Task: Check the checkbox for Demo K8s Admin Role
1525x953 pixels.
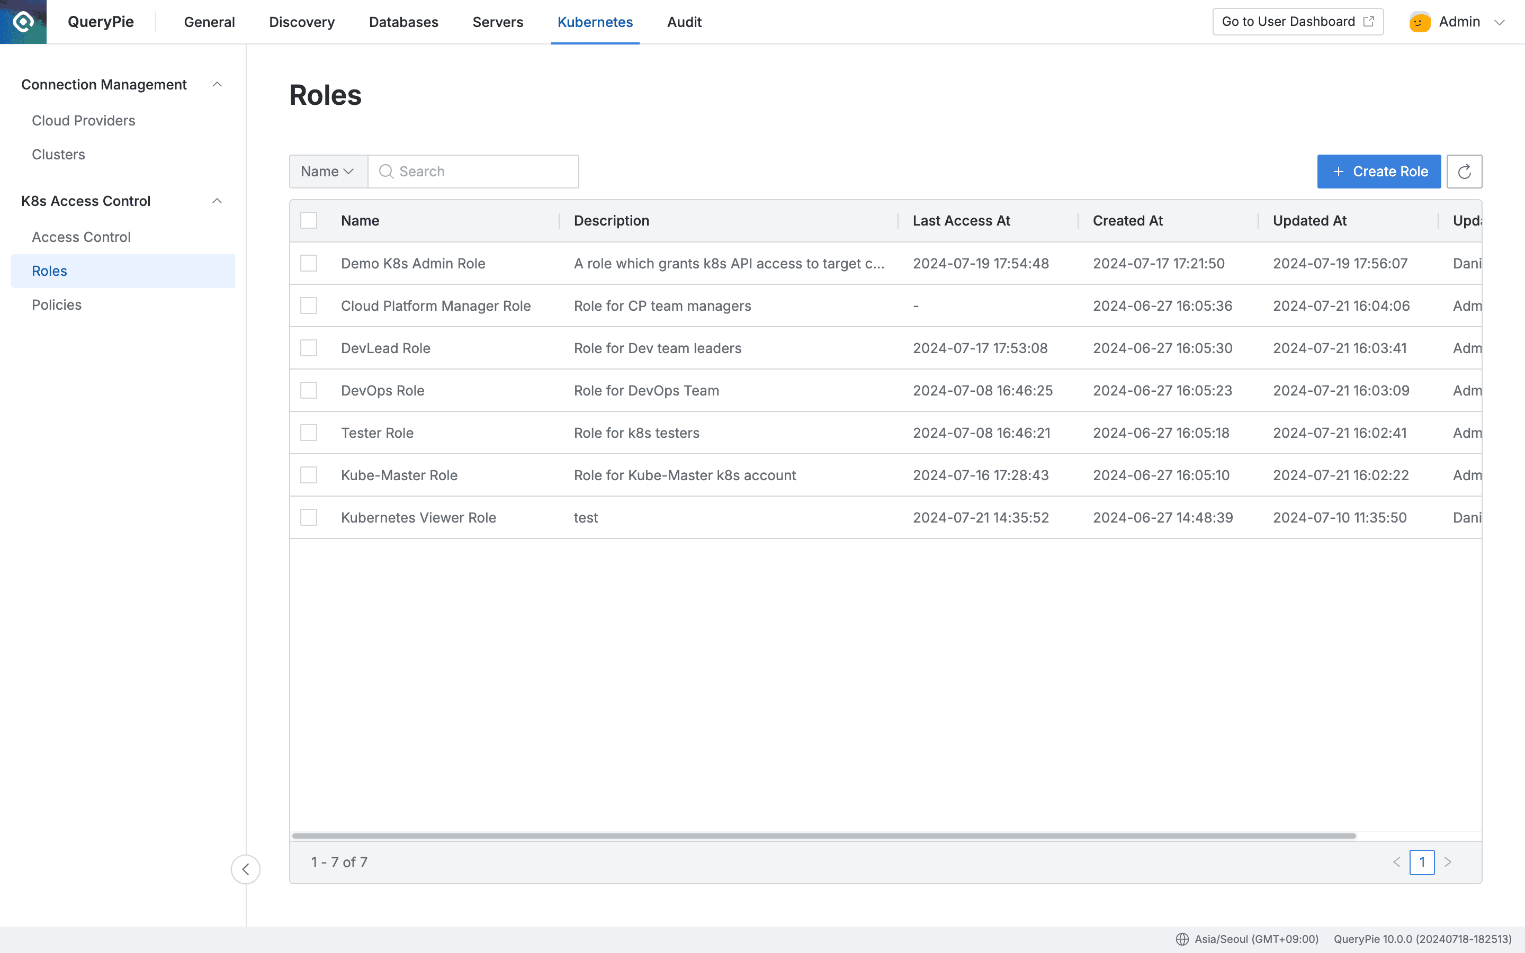Action: point(308,263)
